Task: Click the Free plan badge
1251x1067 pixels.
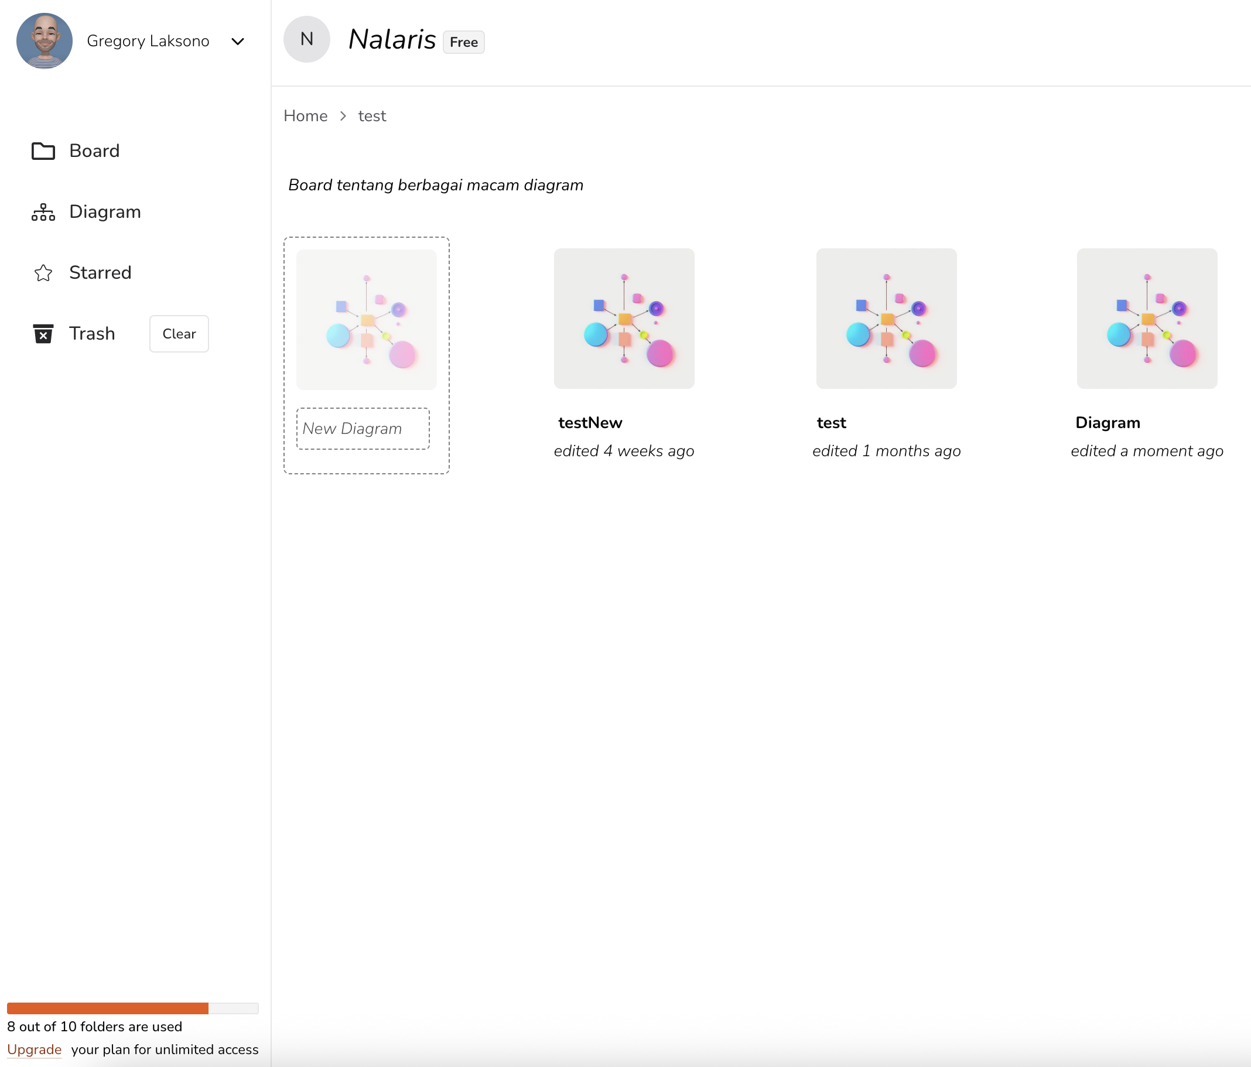Action: pos(464,42)
